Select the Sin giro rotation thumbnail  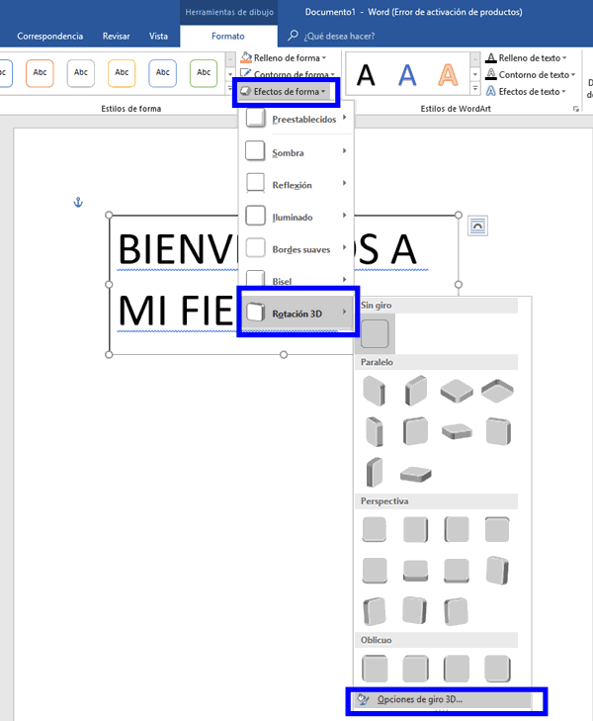(375, 334)
